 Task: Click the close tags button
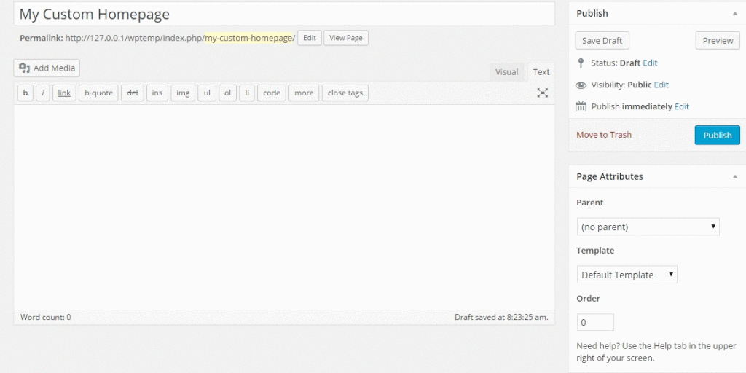click(345, 93)
